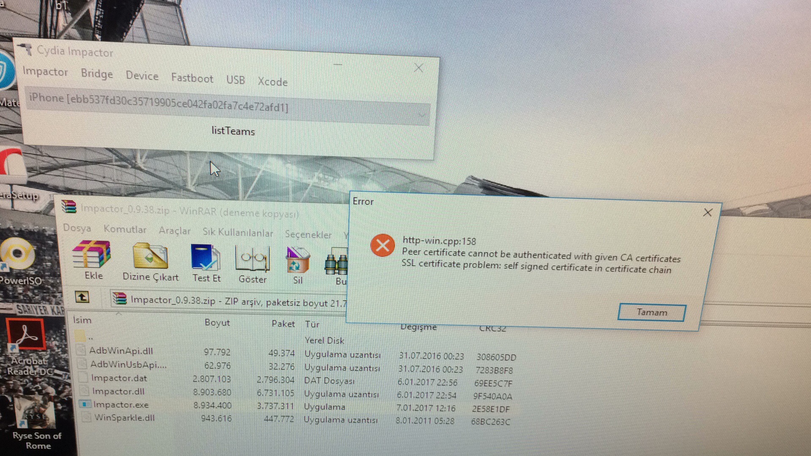Select Impactor.exe in the archive list

tap(121, 404)
